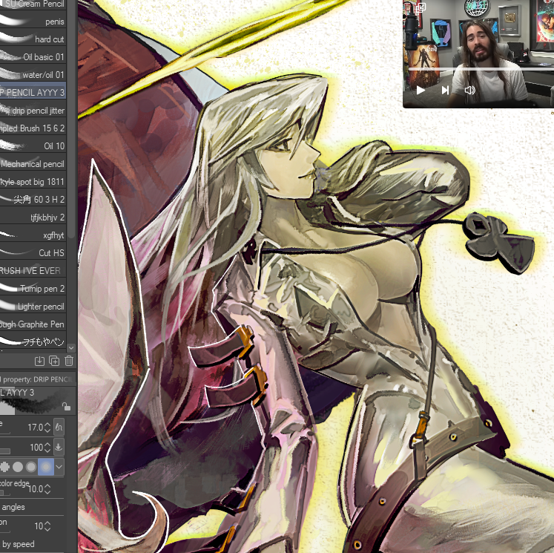Pick the Turnip pen 2 brush
This screenshot has width=554, height=553.
pyautogui.click(x=33, y=289)
